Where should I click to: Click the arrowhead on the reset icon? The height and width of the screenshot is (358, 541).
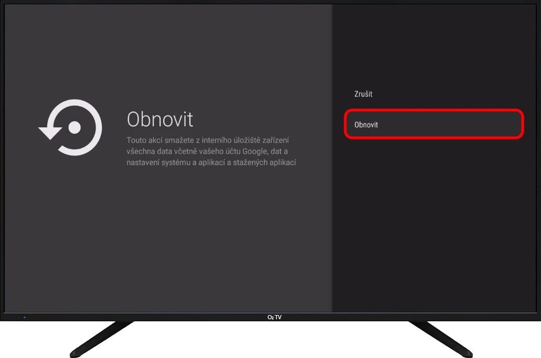50,132
